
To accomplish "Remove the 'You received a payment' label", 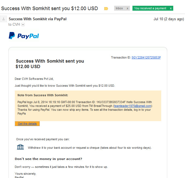I will pos(170,8).
